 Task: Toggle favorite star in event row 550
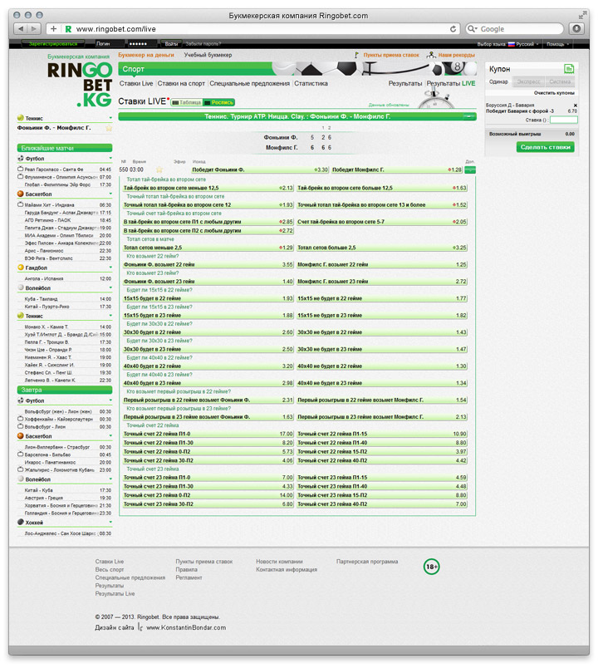click(159, 169)
